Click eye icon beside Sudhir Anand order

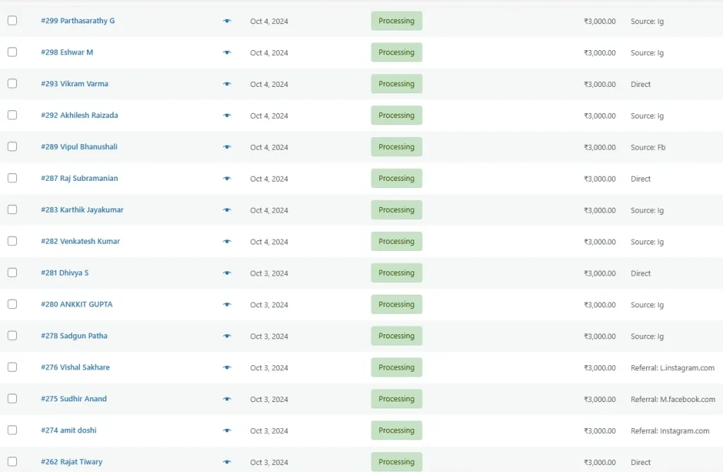tap(227, 399)
